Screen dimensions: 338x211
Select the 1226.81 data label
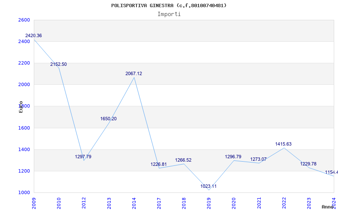click(x=159, y=165)
